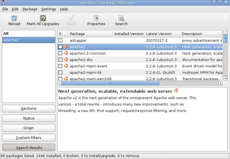This screenshot has height=159, width=230.
Task: Mark the apache2-mpm-event checkbox
Action: pyautogui.click(x=60, y=66)
